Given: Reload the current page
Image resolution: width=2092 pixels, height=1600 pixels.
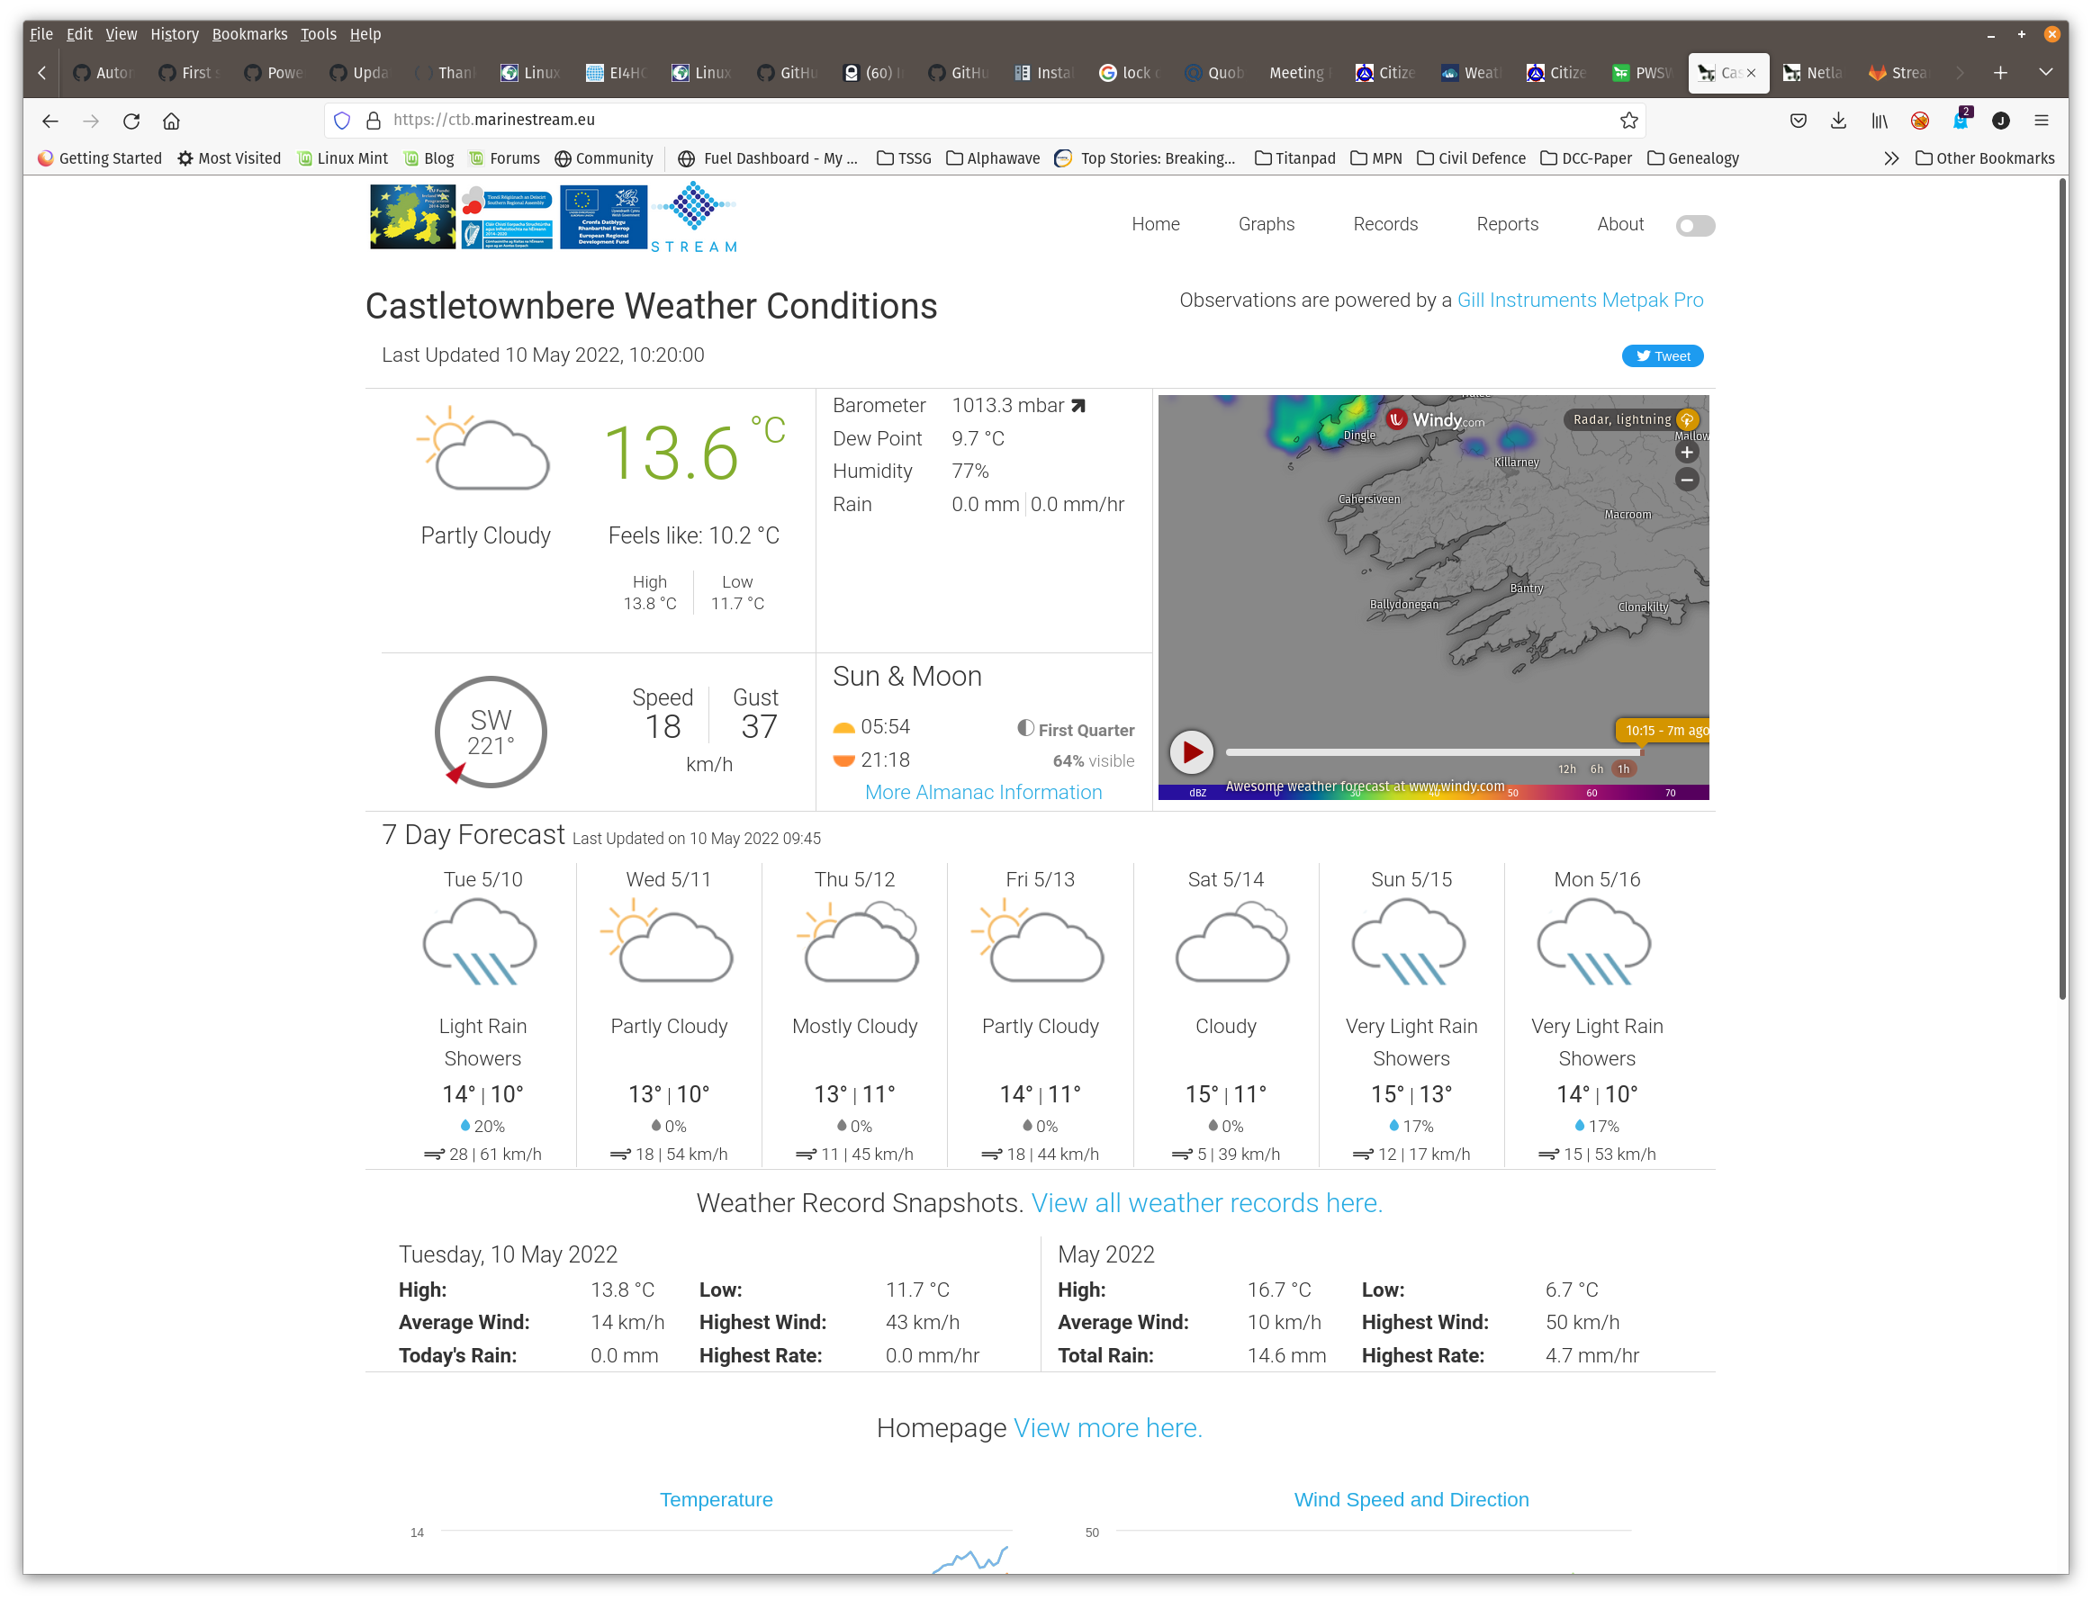Looking at the screenshot, I should pyautogui.click(x=131, y=121).
